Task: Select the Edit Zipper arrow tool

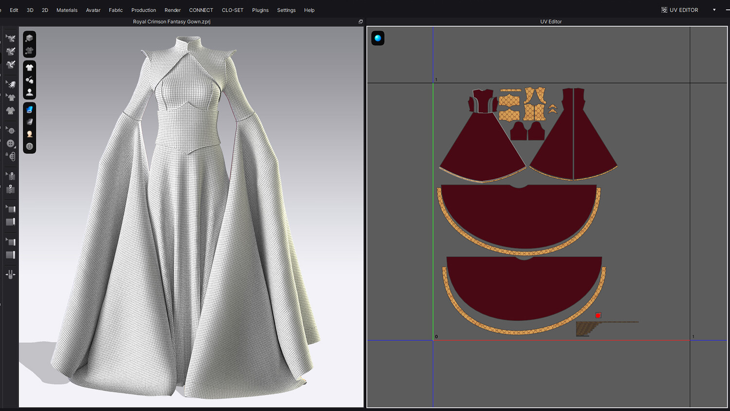Action: point(11,176)
